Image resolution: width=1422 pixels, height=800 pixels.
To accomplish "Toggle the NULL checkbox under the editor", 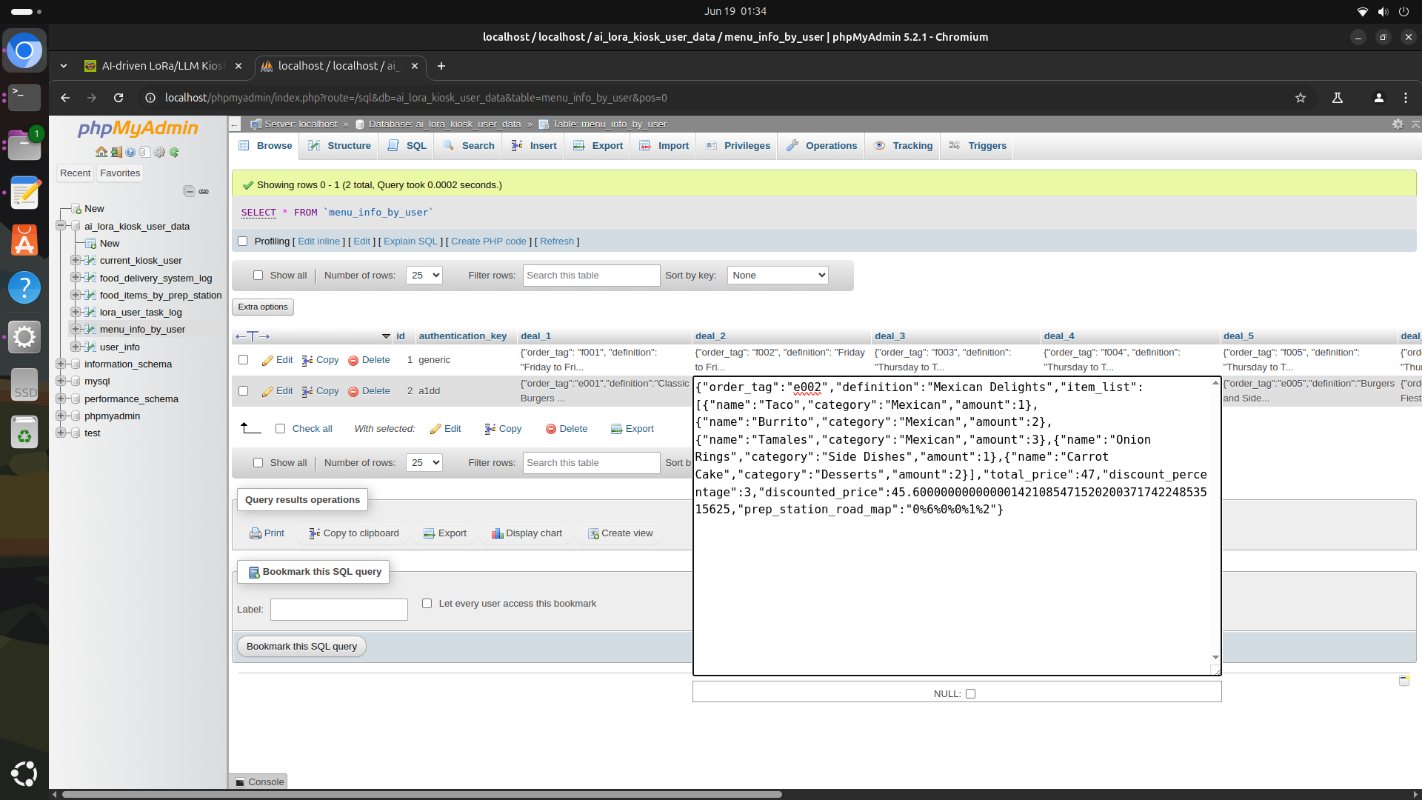I will (970, 694).
